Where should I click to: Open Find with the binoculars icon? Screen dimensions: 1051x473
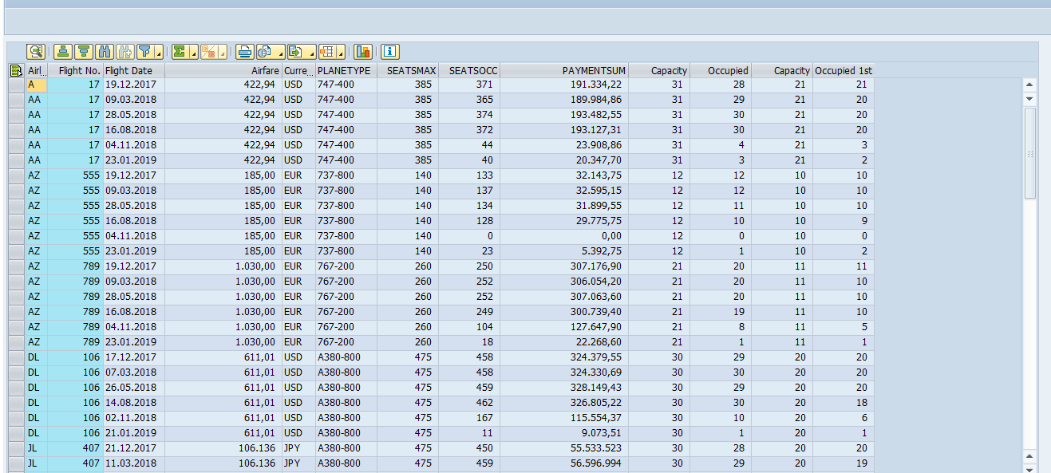(x=105, y=52)
